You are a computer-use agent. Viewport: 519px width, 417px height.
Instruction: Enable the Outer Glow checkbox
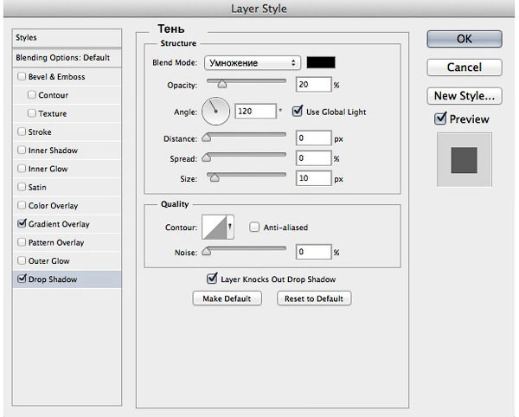pos(22,260)
